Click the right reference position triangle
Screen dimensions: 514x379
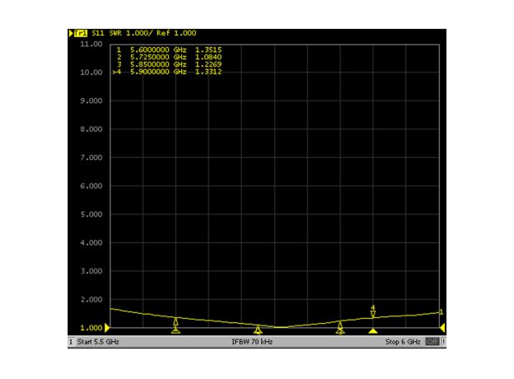(x=442, y=328)
